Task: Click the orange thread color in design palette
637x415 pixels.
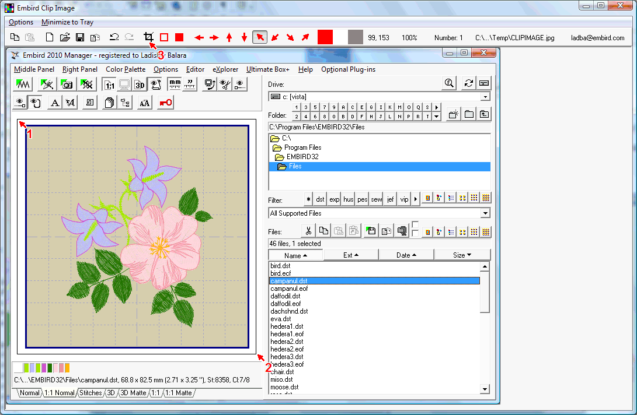Action: tap(68, 368)
